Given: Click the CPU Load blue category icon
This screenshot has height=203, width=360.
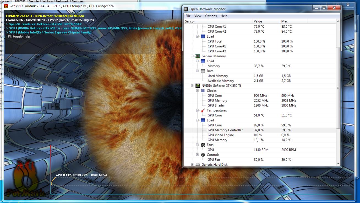Looking at the screenshot, I should pyautogui.click(x=203, y=36).
